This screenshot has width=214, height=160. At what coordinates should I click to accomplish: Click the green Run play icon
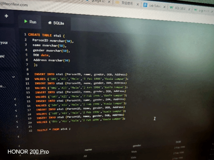pyautogui.click(x=26, y=22)
